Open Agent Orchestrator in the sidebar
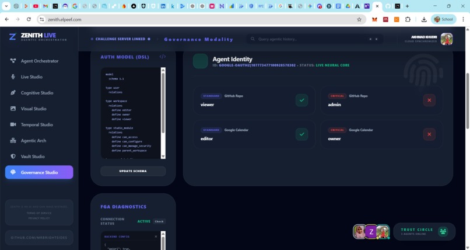470x250 pixels. point(39,61)
